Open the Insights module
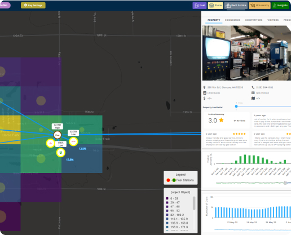Viewport: 291px width, 235px height. tap(280, 6)
